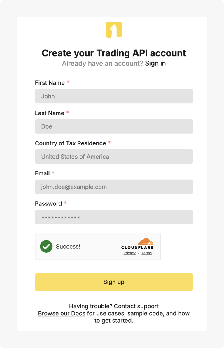The width and height of the screenshot is (224, 348).
Task: Click the green Cloudflare success checkmark
Action: coord(46,246)
